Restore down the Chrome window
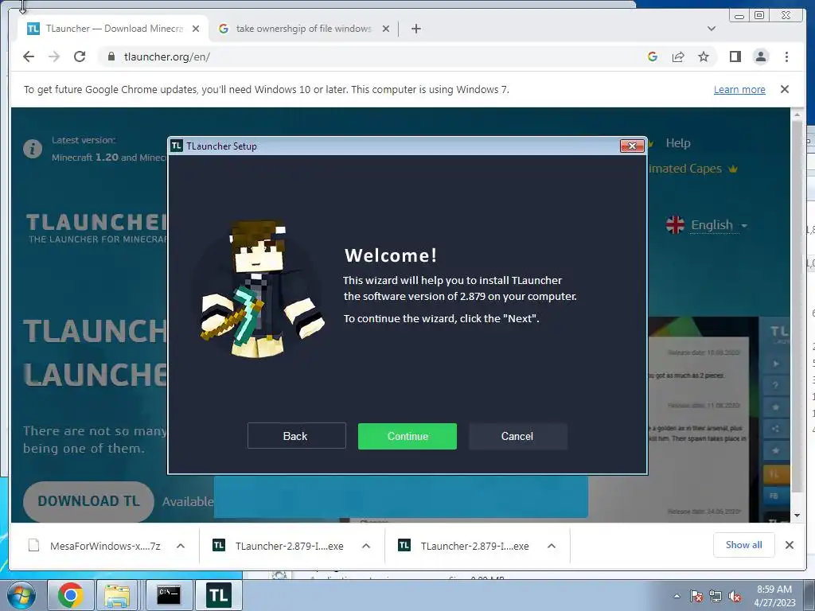This screenshot has width=815, height=611. (759, 15)
